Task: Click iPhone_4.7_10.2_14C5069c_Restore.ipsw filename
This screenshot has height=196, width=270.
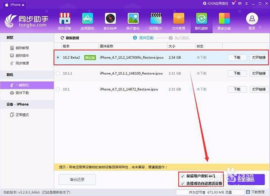Action: [131, 58]
